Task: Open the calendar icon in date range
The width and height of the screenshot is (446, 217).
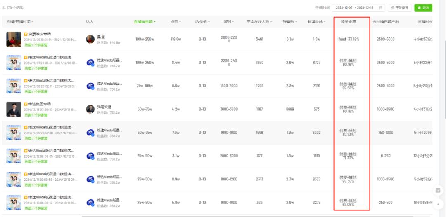Action: (x=381, y=8)
